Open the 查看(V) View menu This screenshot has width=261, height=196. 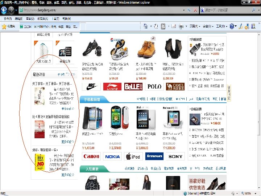click(x=30, y=19)
